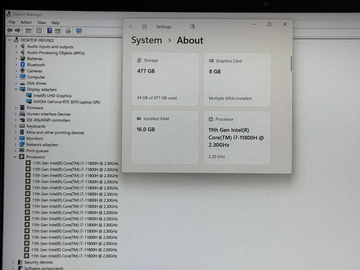
Task: Select the IDE ATA/ATAPI controllers row
Action: point(49,120)
